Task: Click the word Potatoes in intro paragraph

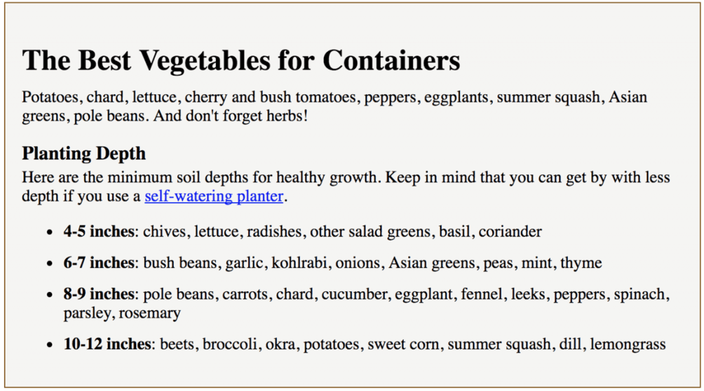Action: click(x=50, y=98)
